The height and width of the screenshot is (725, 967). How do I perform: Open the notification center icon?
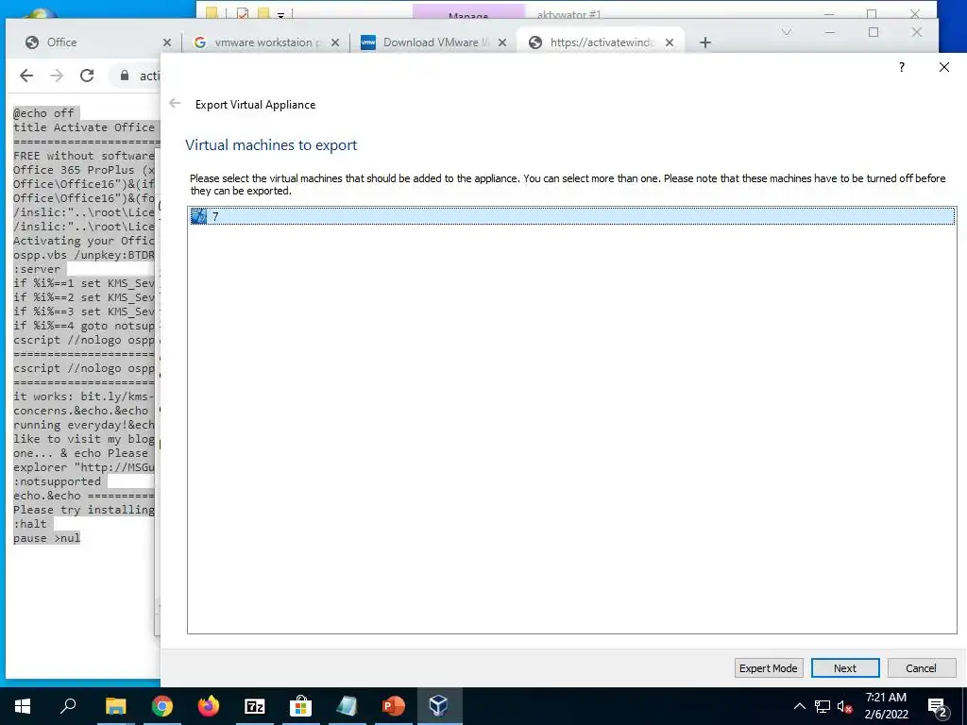click(x=937, y=706)
